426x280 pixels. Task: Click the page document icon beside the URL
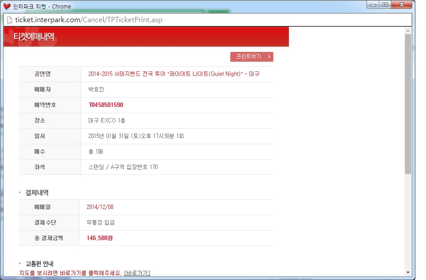[x=9, y=20]
